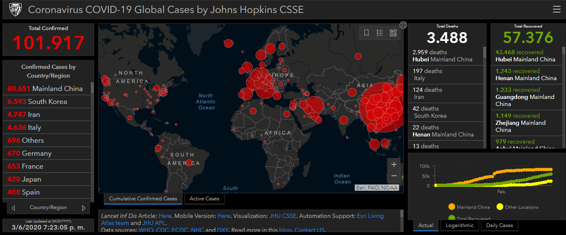Click the Total Deaths 3.488 figure

[447, 38]
